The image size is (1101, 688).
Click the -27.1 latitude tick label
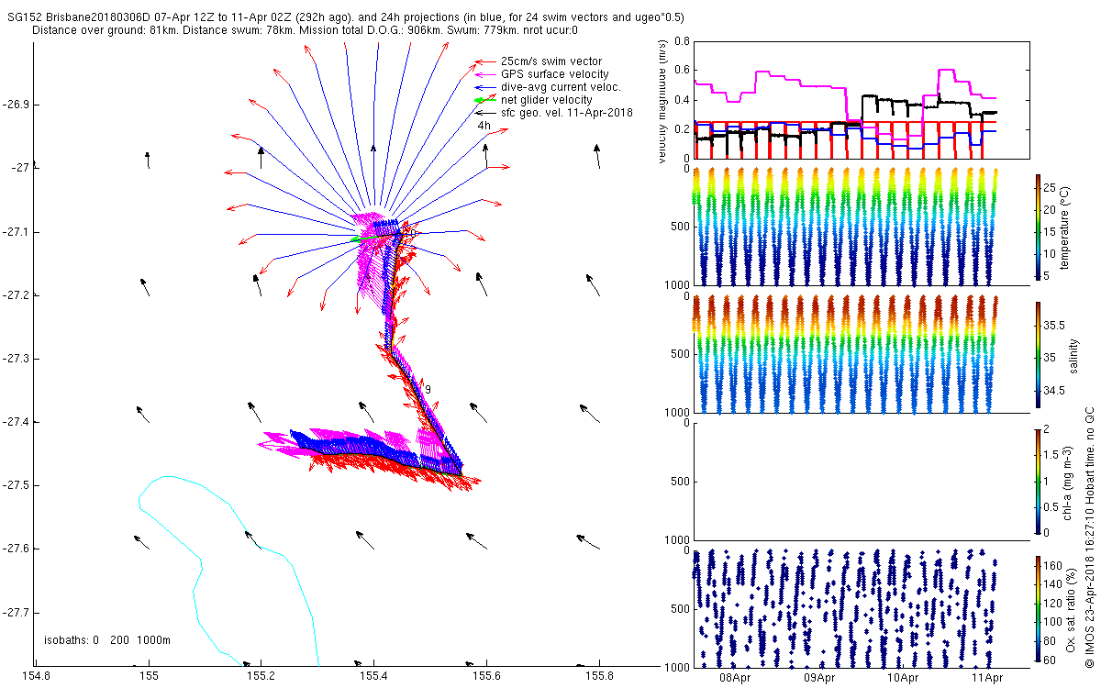coord(15,232)
